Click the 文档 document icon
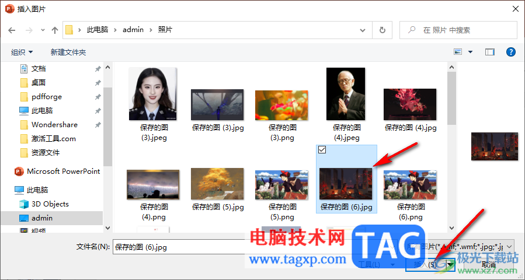This screenshot has width=525, height=280. pyautogui.click(x=24, y=69)
